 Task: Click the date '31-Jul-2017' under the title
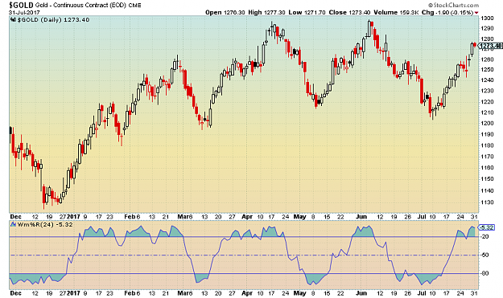(24, 13)
